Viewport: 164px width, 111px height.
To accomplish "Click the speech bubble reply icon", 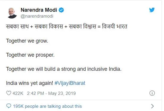I will point(9,106).
